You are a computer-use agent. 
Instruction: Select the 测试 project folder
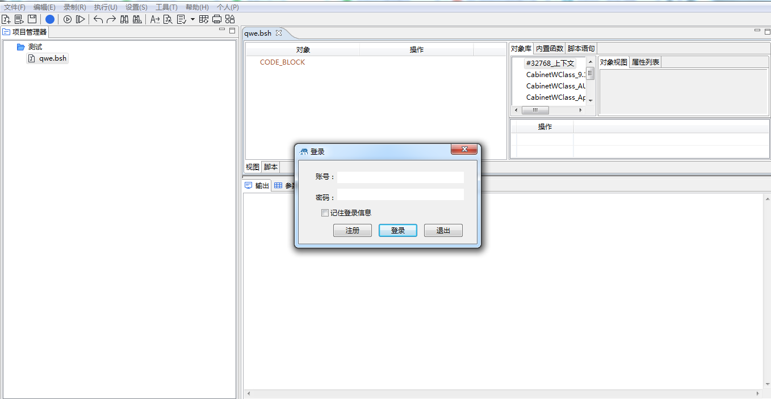pos(35,47)
